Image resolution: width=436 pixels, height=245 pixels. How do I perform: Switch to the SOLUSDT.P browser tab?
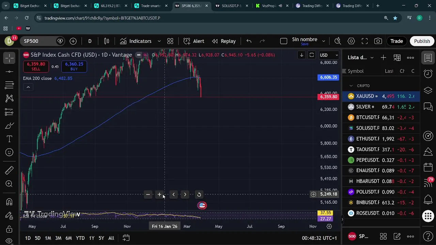tap(232, 6)
